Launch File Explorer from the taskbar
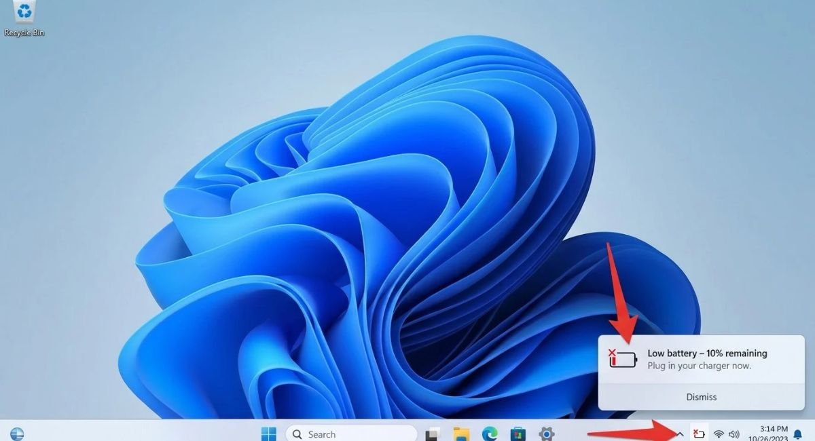 (461, 434)
